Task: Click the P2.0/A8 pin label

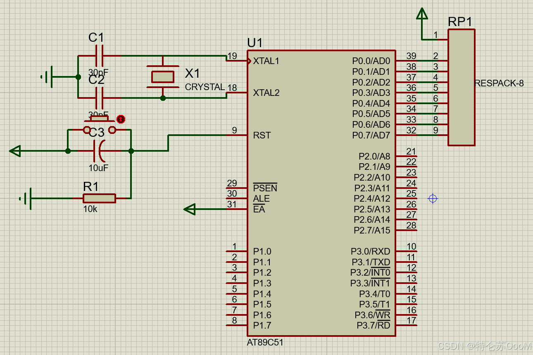Action: (374, 156)
